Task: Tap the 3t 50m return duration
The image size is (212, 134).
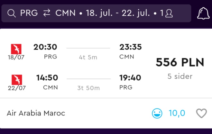Action: pyautogui.click(x=88, y=88)
